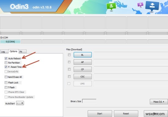Tick the checkbox next to AP

pyautogui.click(x=69, y=62)
